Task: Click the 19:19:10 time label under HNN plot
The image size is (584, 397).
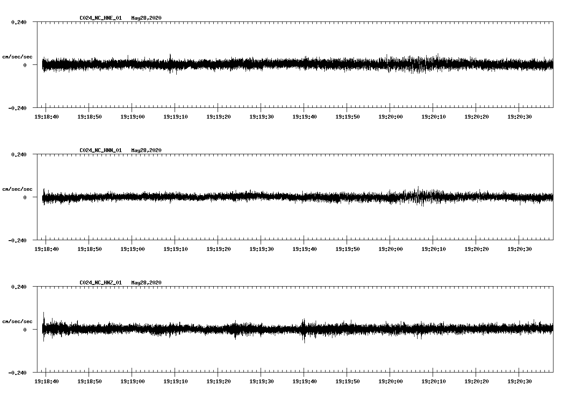Action: [175, 249]
